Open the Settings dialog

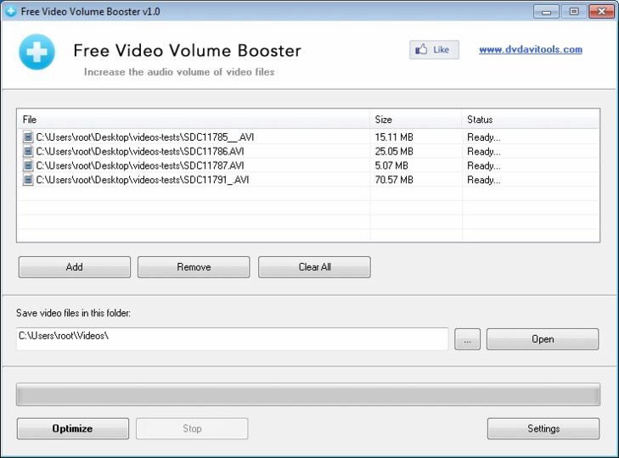point(543,428)
